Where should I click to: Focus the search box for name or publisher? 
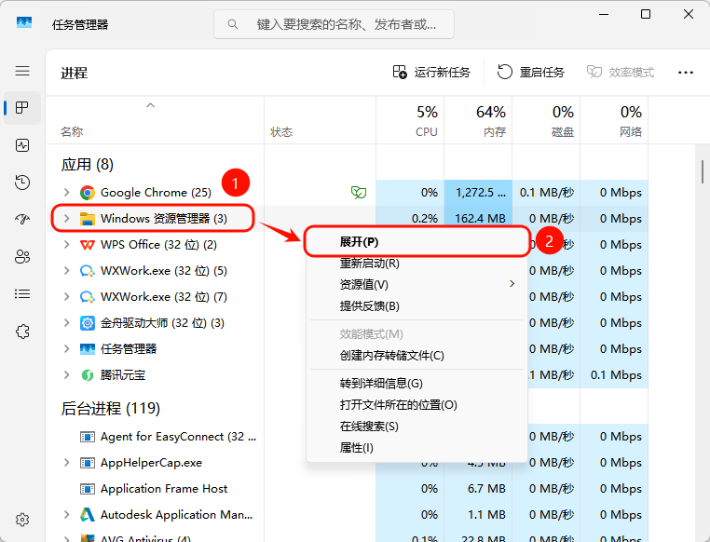[334, 24]
